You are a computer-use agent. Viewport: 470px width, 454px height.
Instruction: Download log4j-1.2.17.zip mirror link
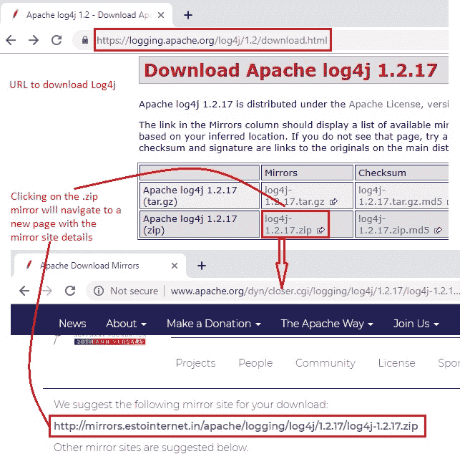[288, 224]
